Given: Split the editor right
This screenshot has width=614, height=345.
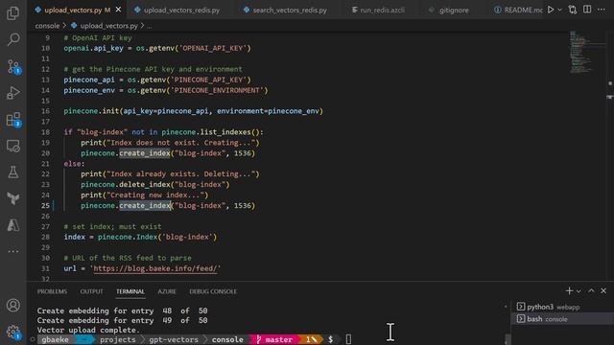Looking at the screenshot, I should point(587,10).
